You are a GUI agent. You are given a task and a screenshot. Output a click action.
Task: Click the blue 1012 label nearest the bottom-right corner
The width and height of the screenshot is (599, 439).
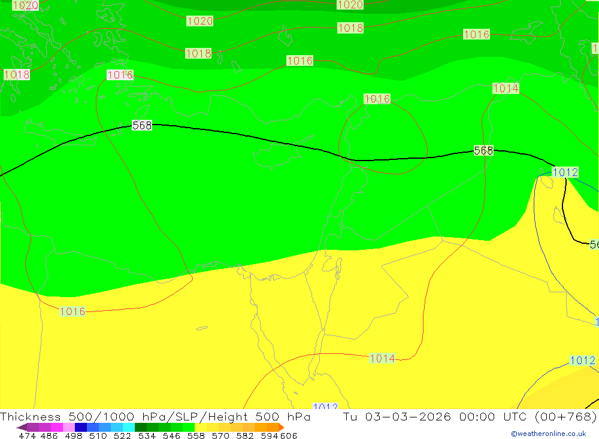pos(582,361)
